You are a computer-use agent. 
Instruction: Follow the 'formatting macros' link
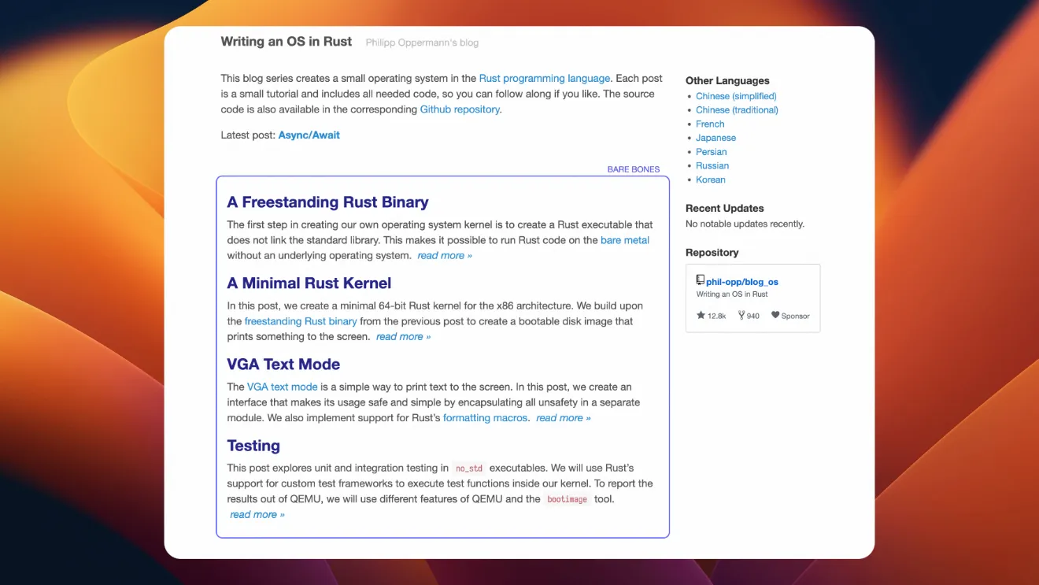(x=485, y=418)
